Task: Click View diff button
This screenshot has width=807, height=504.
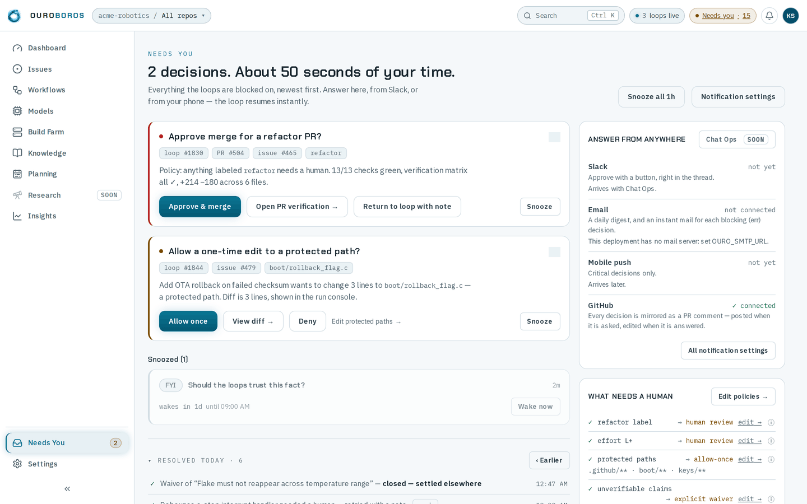Action: pyautogui.click(x=253, y=321)
